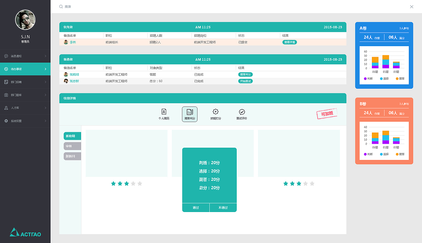
Task: Open the S.J.N profile avatar
Action: [25, 20]
